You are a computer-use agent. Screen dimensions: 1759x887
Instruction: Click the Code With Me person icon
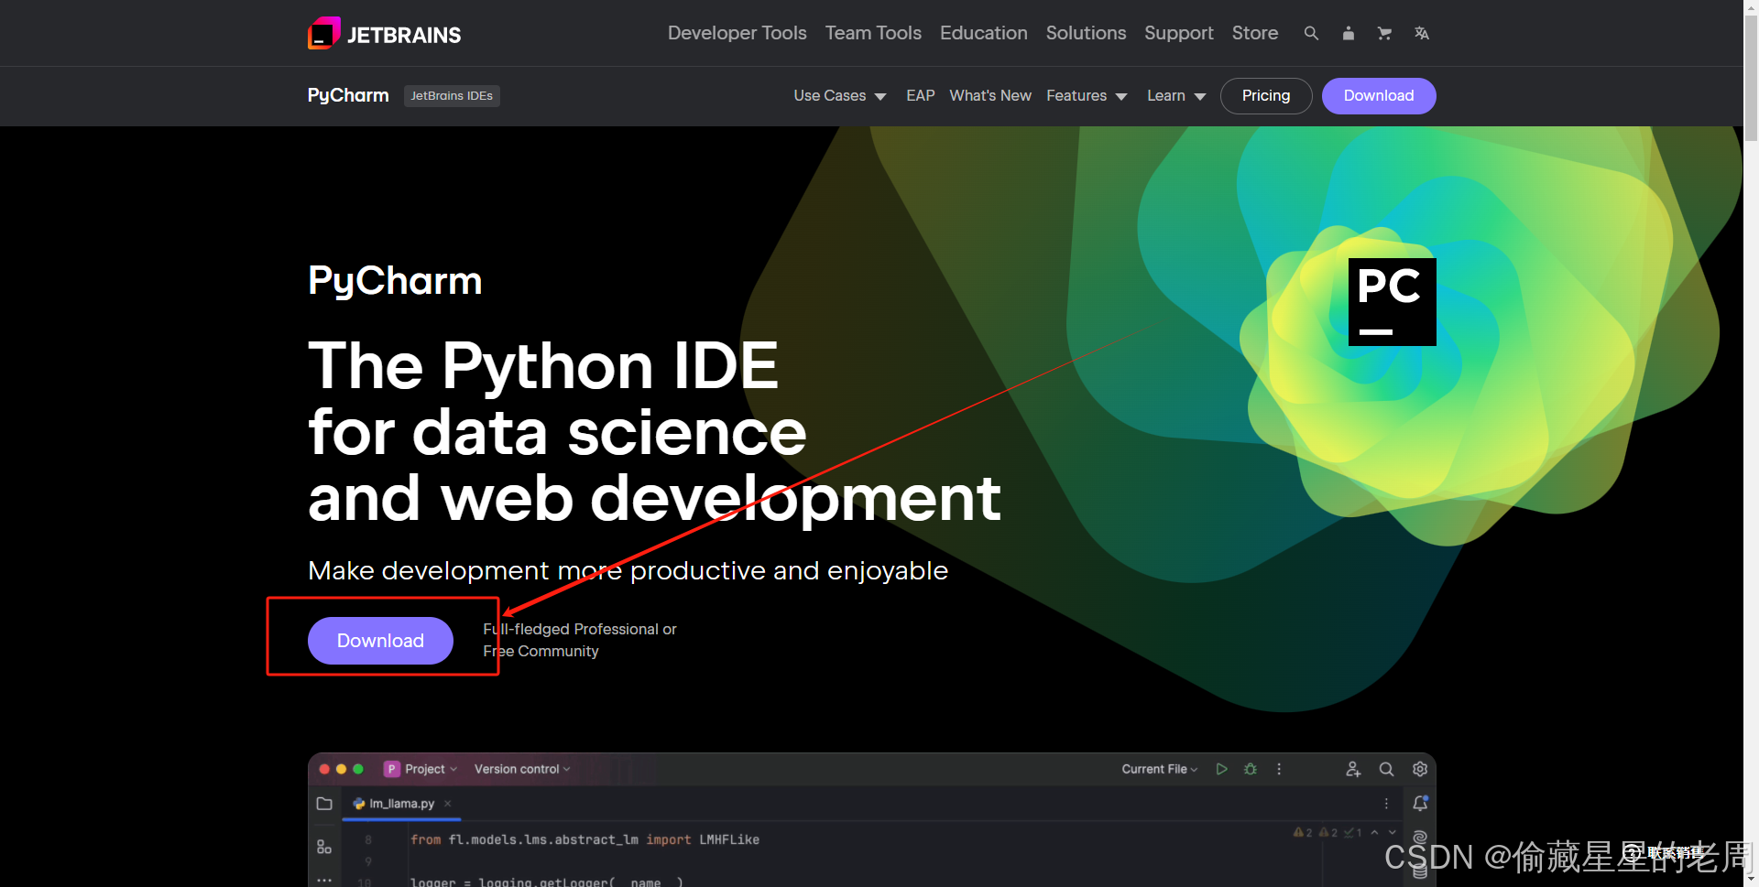1353,769
